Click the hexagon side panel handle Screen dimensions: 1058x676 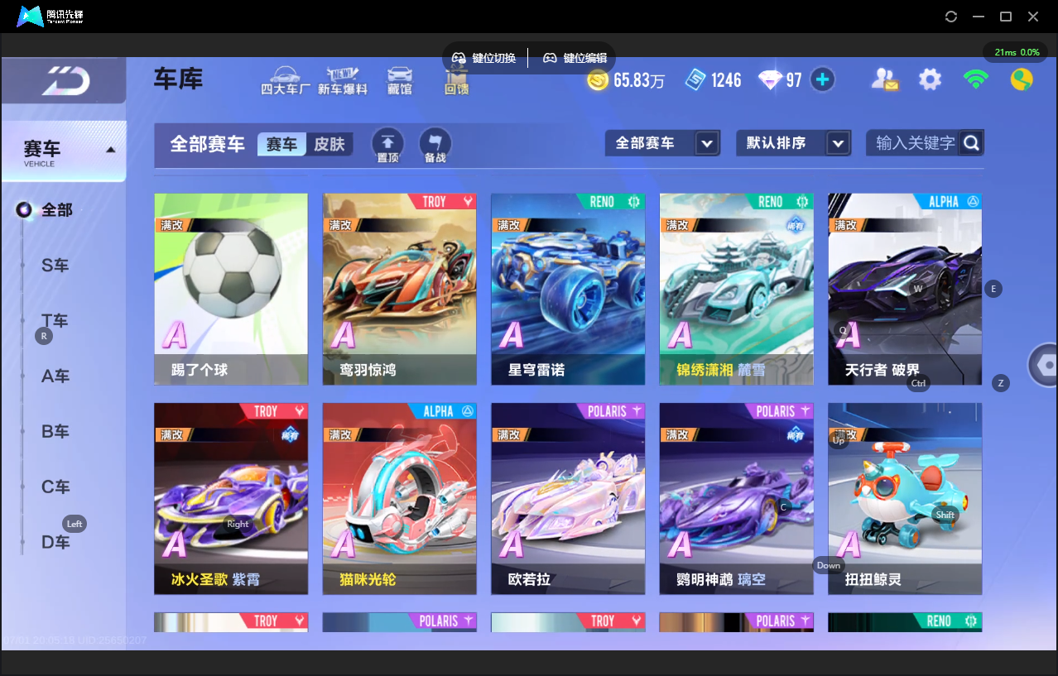click(1043, 364)
